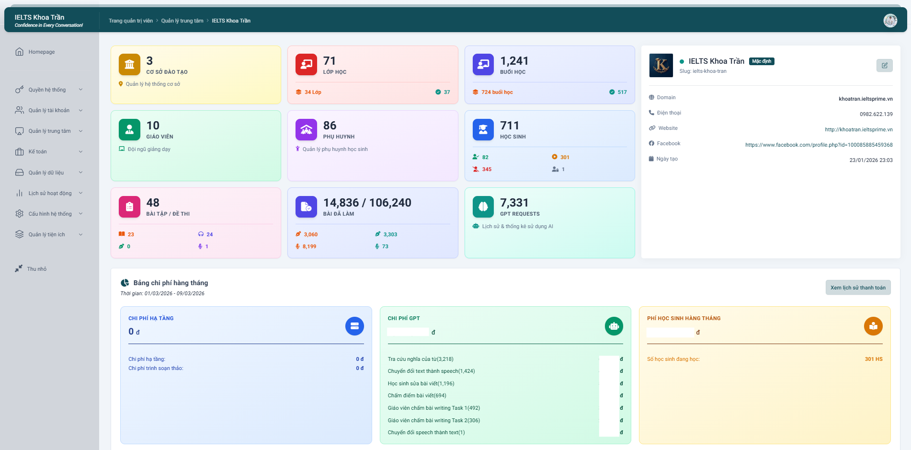Screen dimensions: 911x450
Task: Open the Cấu hình hệ thống section
Action: (x=49, y=214)
